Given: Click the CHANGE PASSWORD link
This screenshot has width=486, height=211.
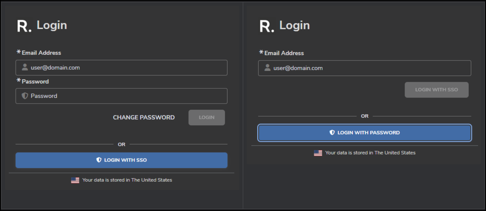Looking at the screenshot, I should [x=144, y=117].
